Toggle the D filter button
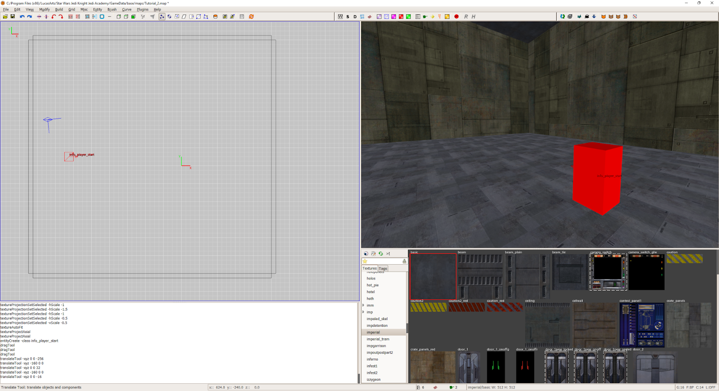The image size is (719, 391). tap(355, 17)
